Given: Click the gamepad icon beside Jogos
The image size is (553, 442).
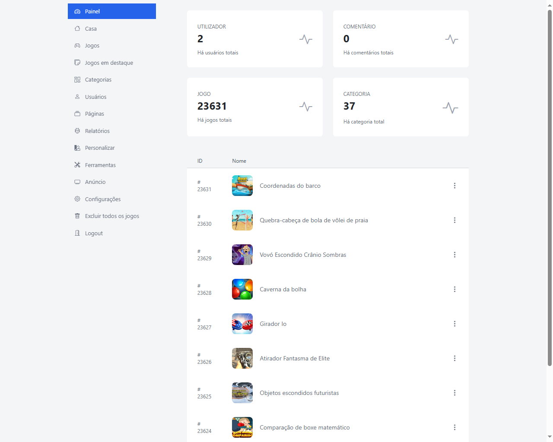Looking at the screenshot, I should (x=77, y=46).
